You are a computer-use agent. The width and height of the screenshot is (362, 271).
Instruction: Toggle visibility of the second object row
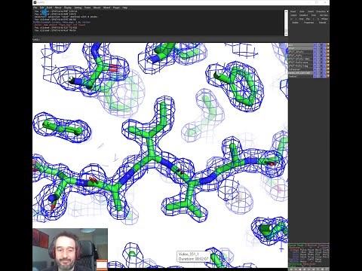[300, 48]
